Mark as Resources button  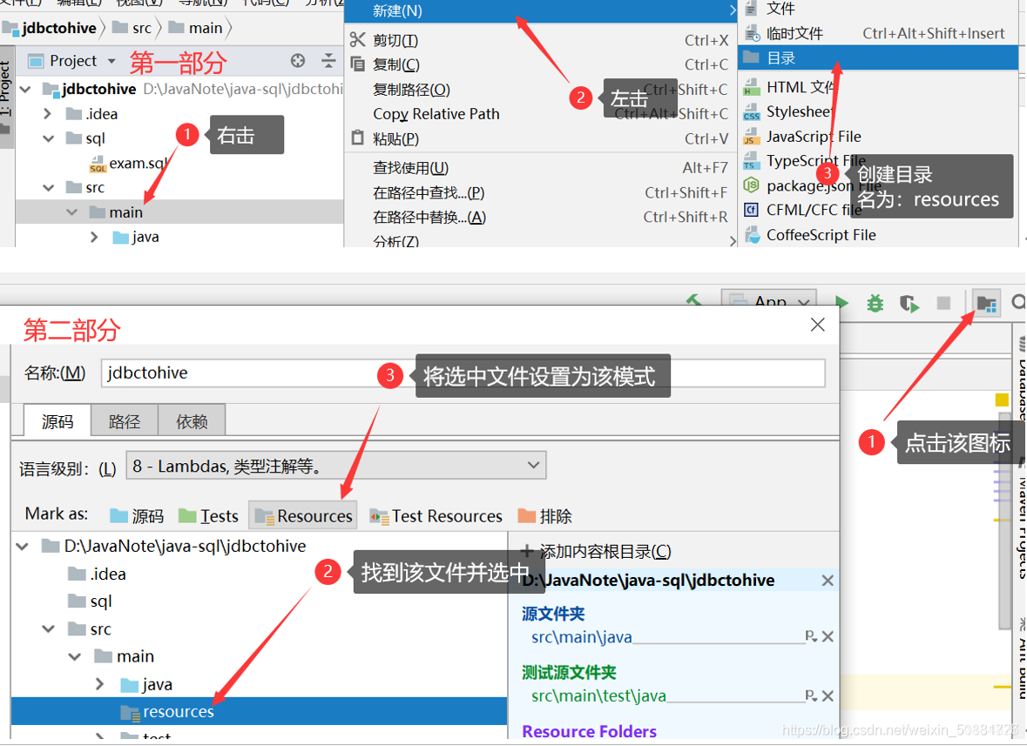pos(303,516)
